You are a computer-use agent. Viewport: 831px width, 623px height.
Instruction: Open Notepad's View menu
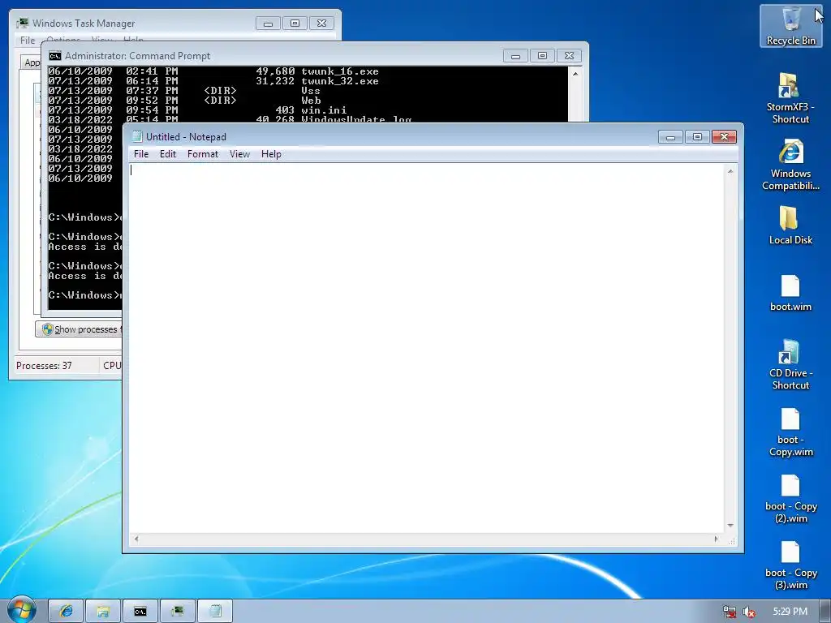(x=239, y=154)
